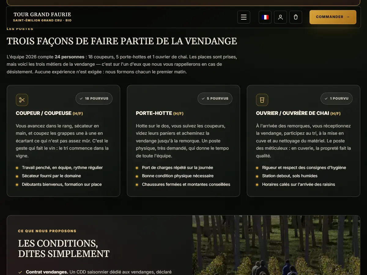Viewport: 367px width, 275px height.
Task: Click the bullet 'Station debout, sols humides'
Action: point(290,176)
